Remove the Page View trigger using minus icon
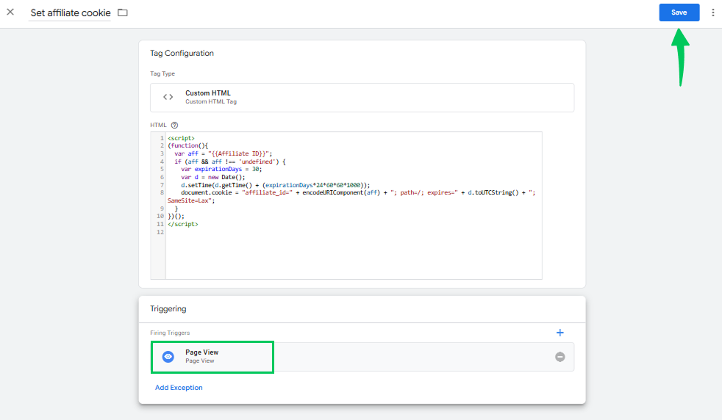The width and height of the screenshot is (722, 420). tap(560, 357)
